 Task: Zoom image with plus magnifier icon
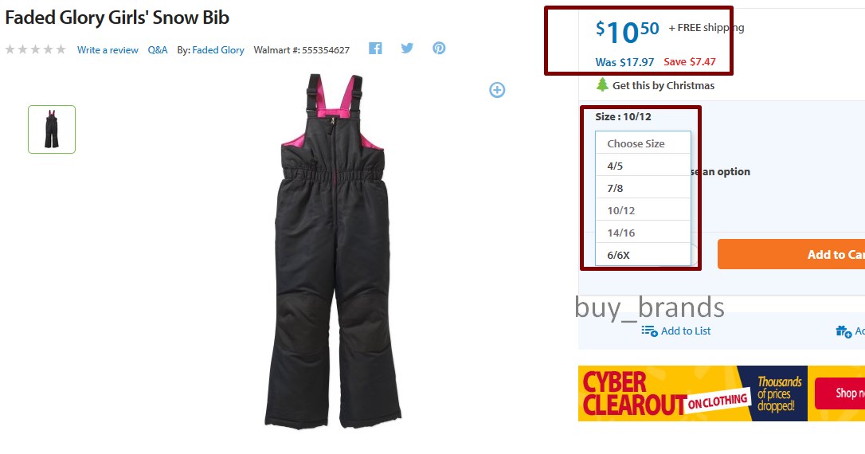tap(497, 90)
